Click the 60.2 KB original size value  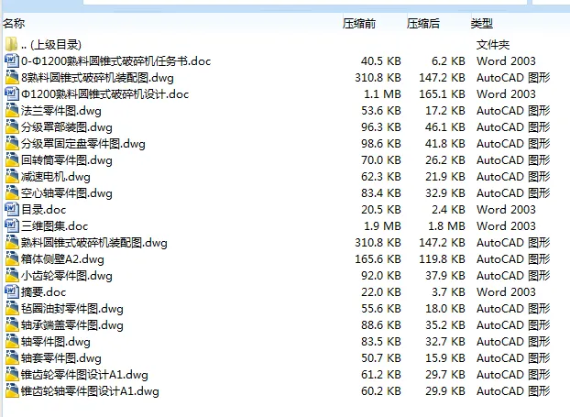click(x=381, y=391)
